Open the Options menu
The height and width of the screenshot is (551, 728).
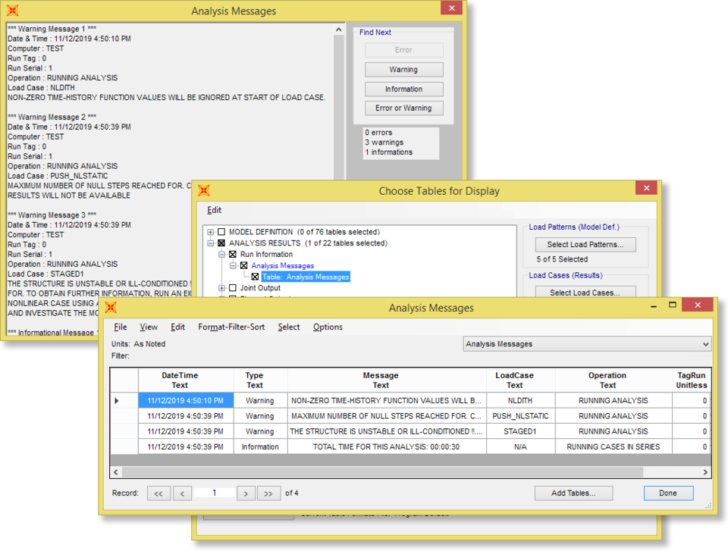pyautogui.click(x=328, y=327)
